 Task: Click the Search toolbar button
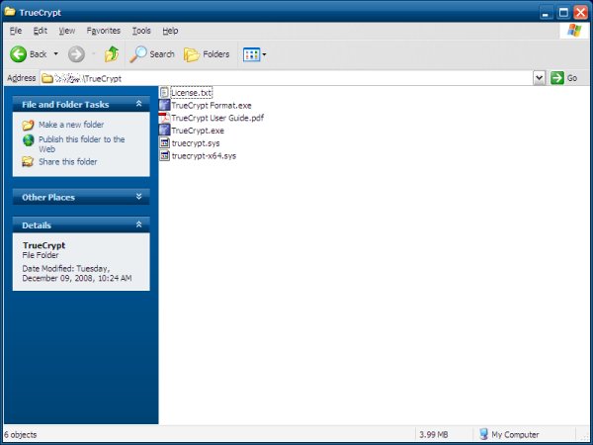153,54
